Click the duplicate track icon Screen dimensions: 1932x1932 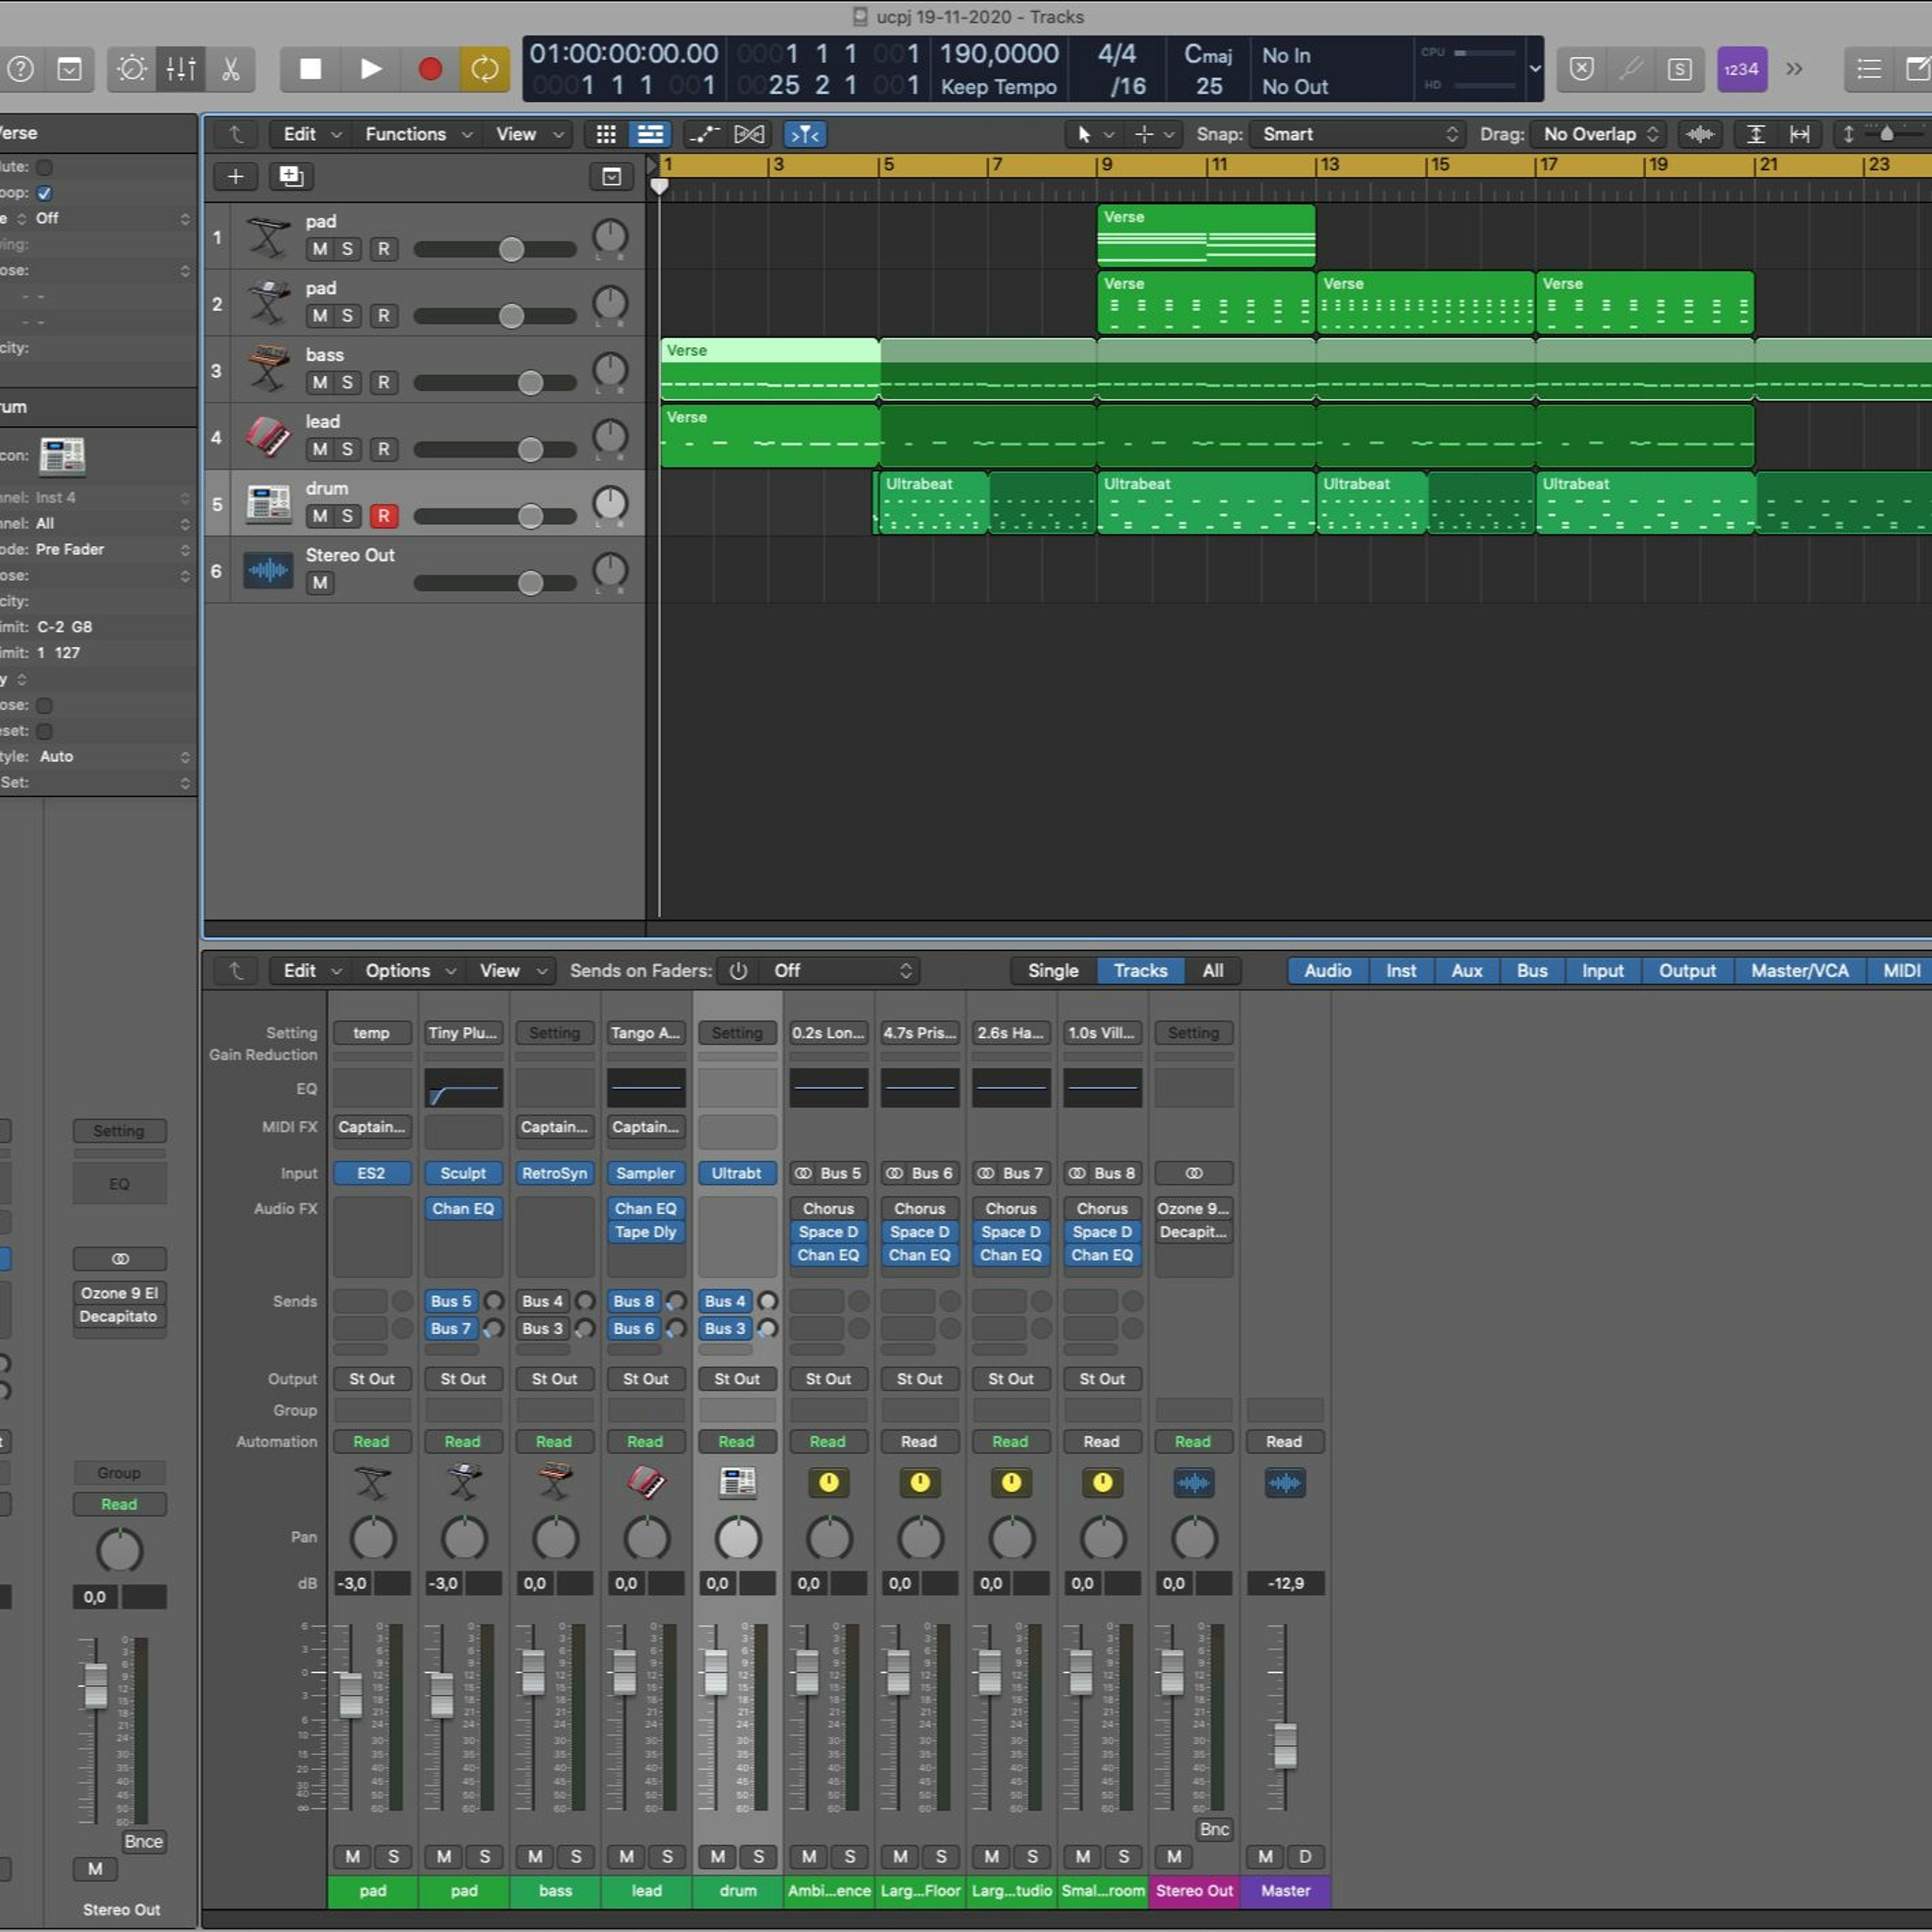291,177
